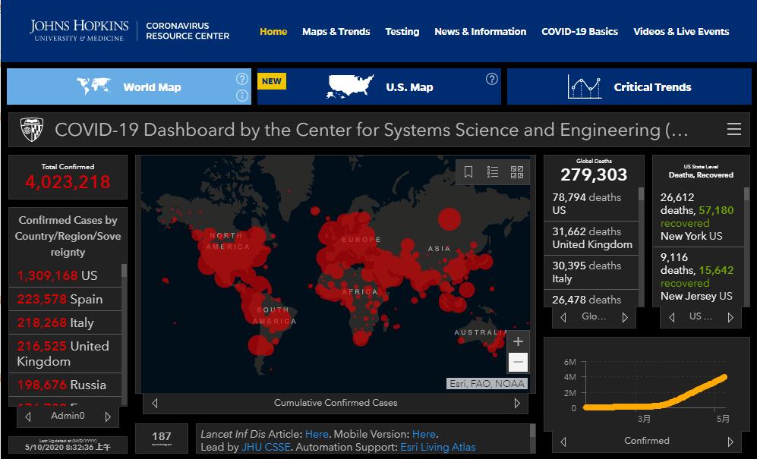
Task: Select US in confirmed cases list
Action: pyautogui.click(x=65, y=275)
